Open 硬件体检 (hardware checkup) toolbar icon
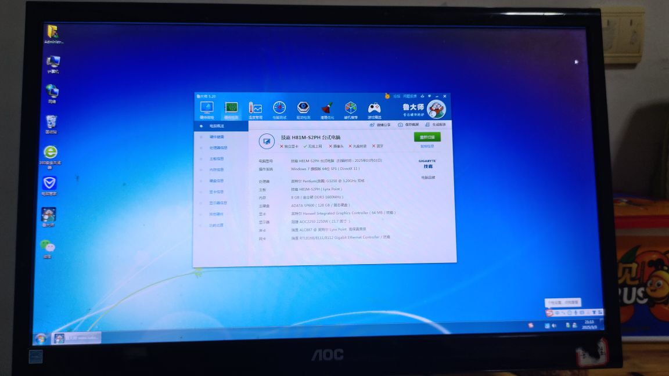Image resolution: width=669 pixels, height=376 pixels. click(207, 109)
